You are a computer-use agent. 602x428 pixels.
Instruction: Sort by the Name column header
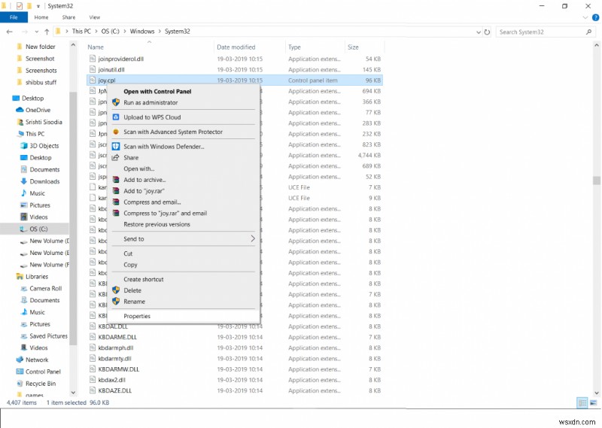click(96, 47)
